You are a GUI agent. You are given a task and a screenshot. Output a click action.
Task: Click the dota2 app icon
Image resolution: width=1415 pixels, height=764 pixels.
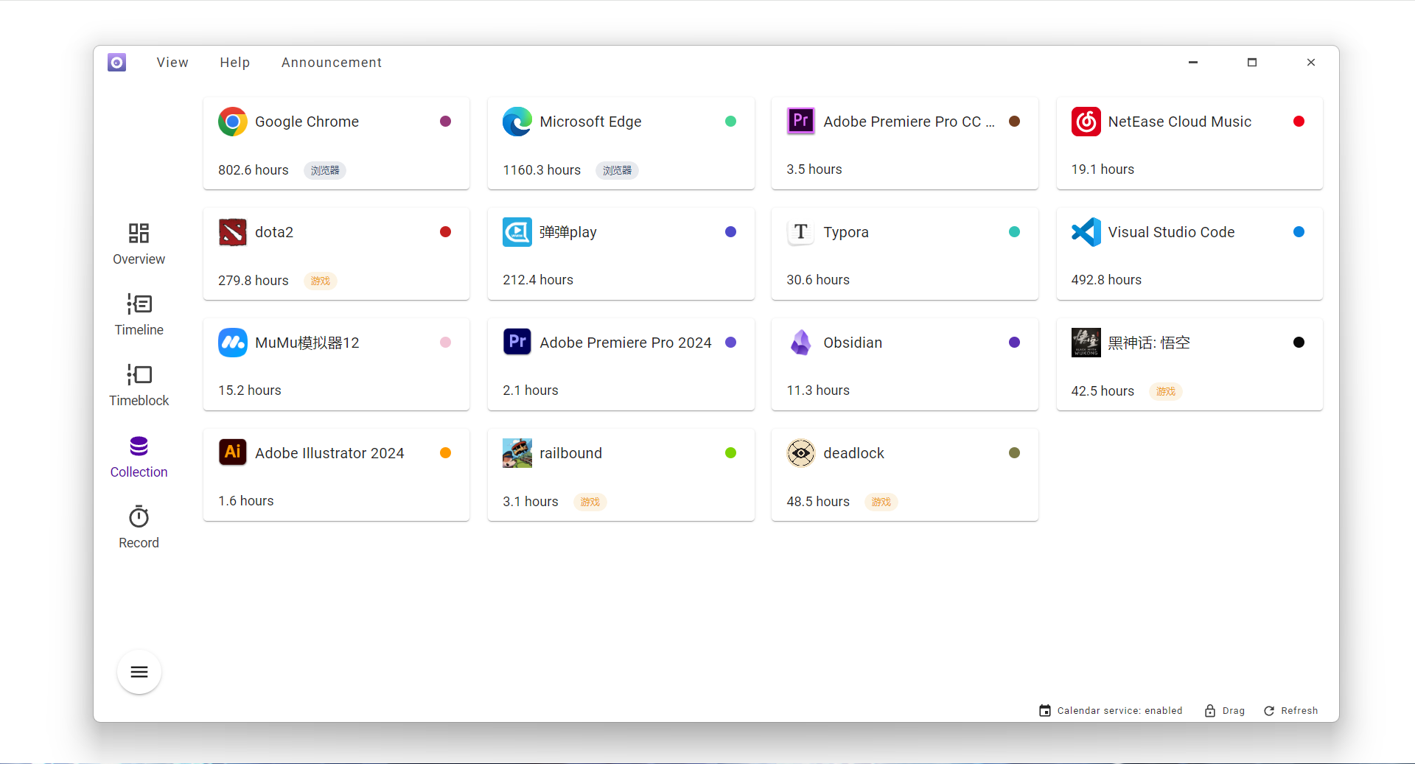coord(233,232)
